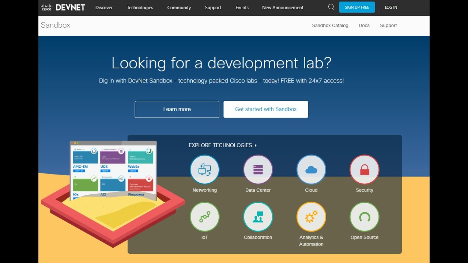The height and width of the screenshot is (263, 468).
Task: Go to Sandbox Catalog link
Action: pos(330,26)
